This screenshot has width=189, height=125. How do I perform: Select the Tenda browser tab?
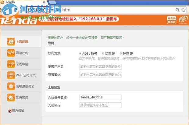tap(23, 2)
